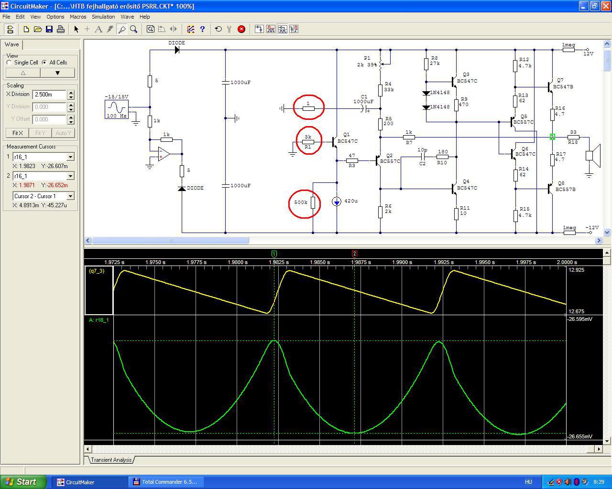Select the All Cells radio button

tap(44, 63)
